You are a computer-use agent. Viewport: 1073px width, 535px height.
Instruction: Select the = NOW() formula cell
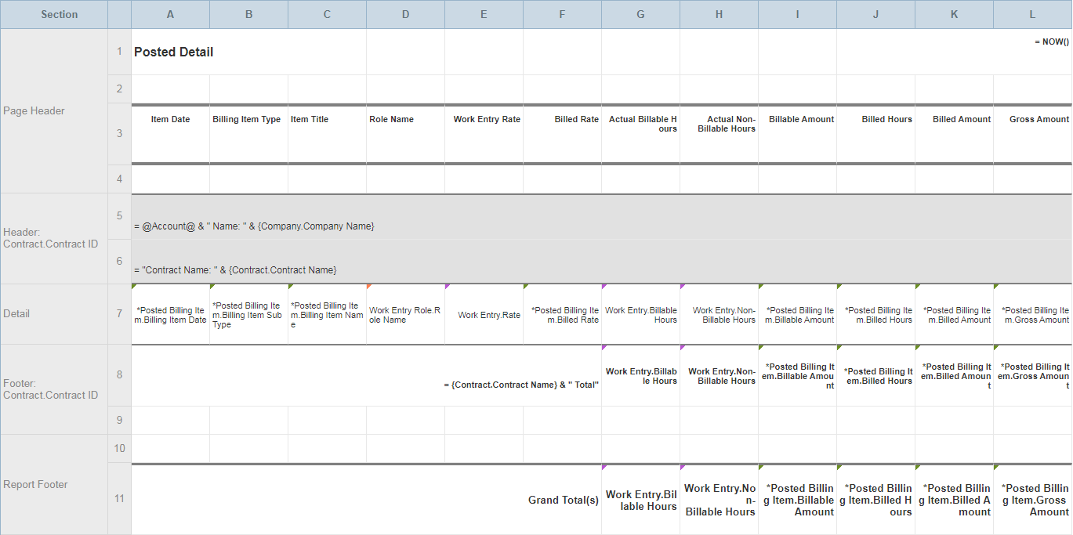[x=1042, y=41]
